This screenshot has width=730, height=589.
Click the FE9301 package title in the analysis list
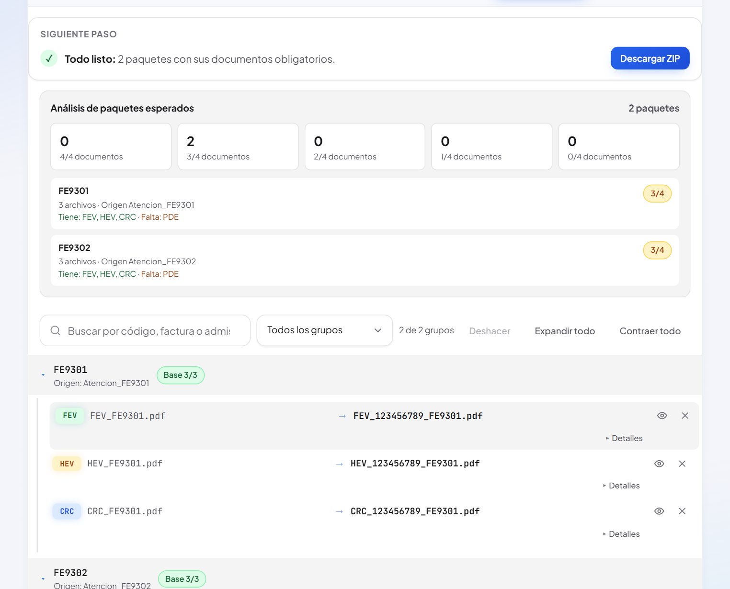click(x=74, y=191)
